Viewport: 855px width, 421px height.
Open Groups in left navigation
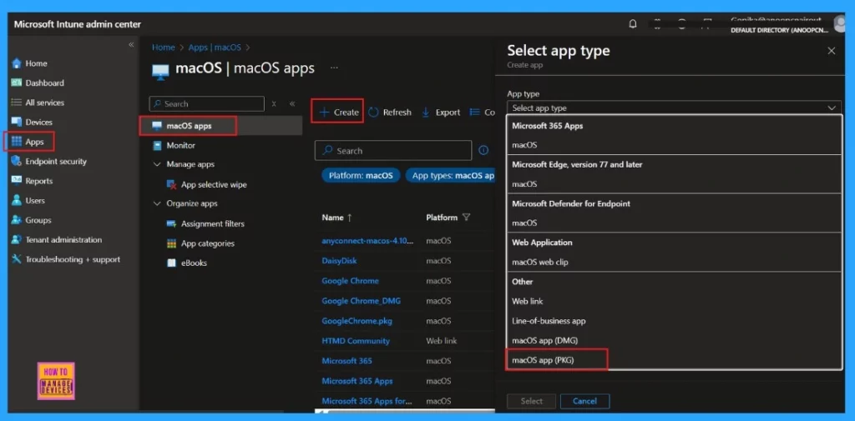(x=32, y=220)
